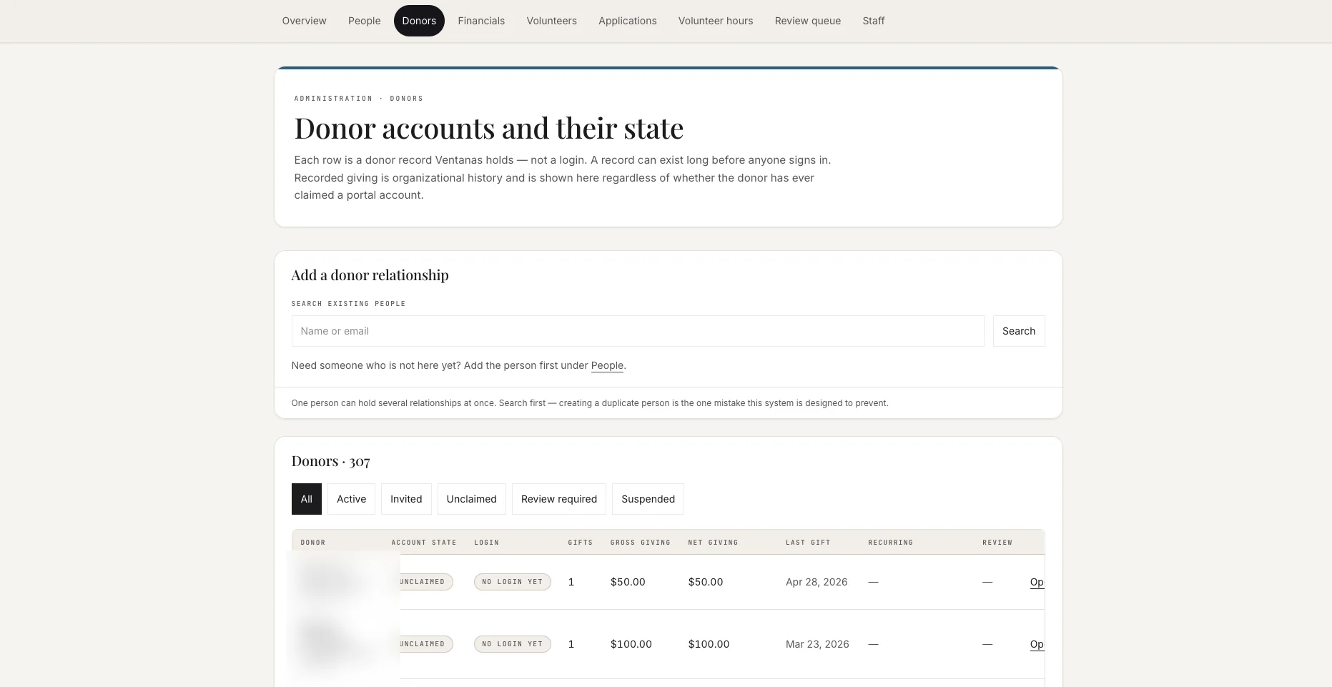Click the Last Gift column header

tap(808, 543)
